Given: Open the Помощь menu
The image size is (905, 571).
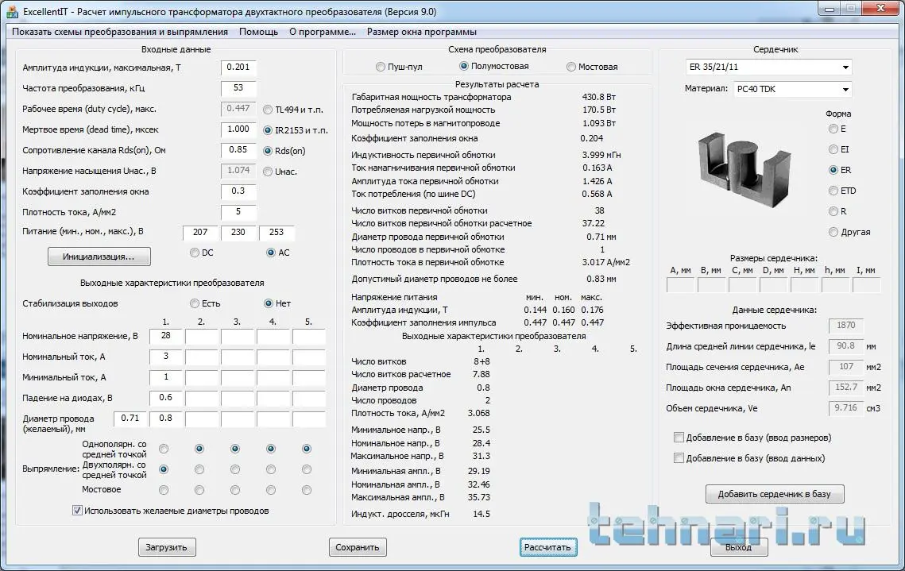Looking at the screenshot, I should pos(258,32).
